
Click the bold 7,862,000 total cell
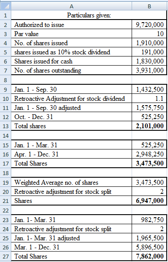(x=149, y=256)
